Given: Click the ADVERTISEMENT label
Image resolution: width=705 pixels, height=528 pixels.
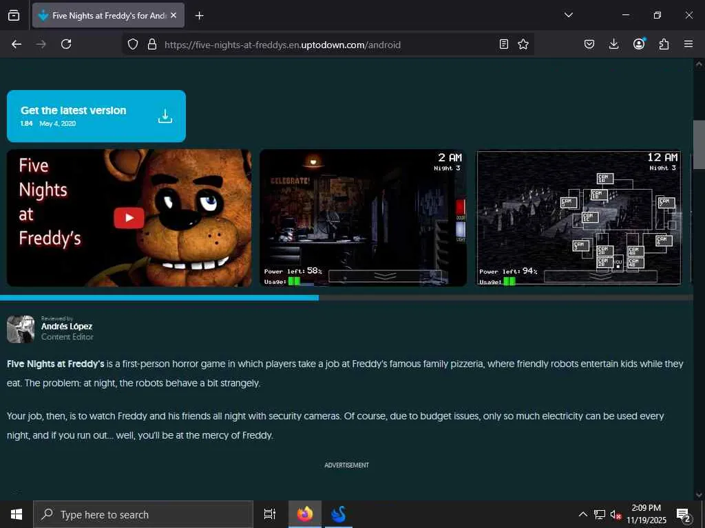Looking at the screenshot, I should click(347, 465).
